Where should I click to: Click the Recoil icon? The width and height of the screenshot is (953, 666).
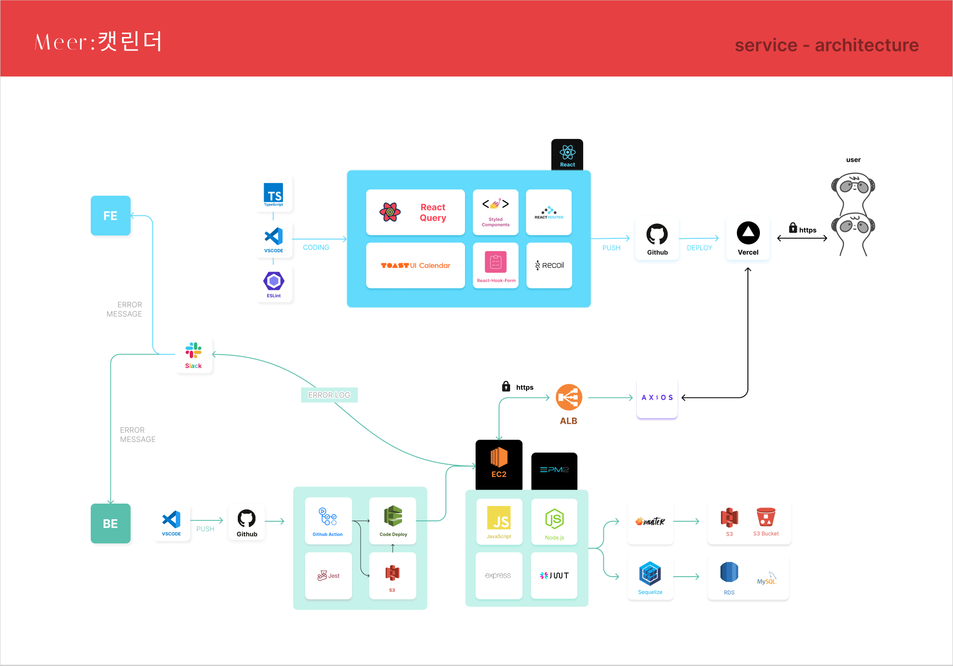pos(549,265)
